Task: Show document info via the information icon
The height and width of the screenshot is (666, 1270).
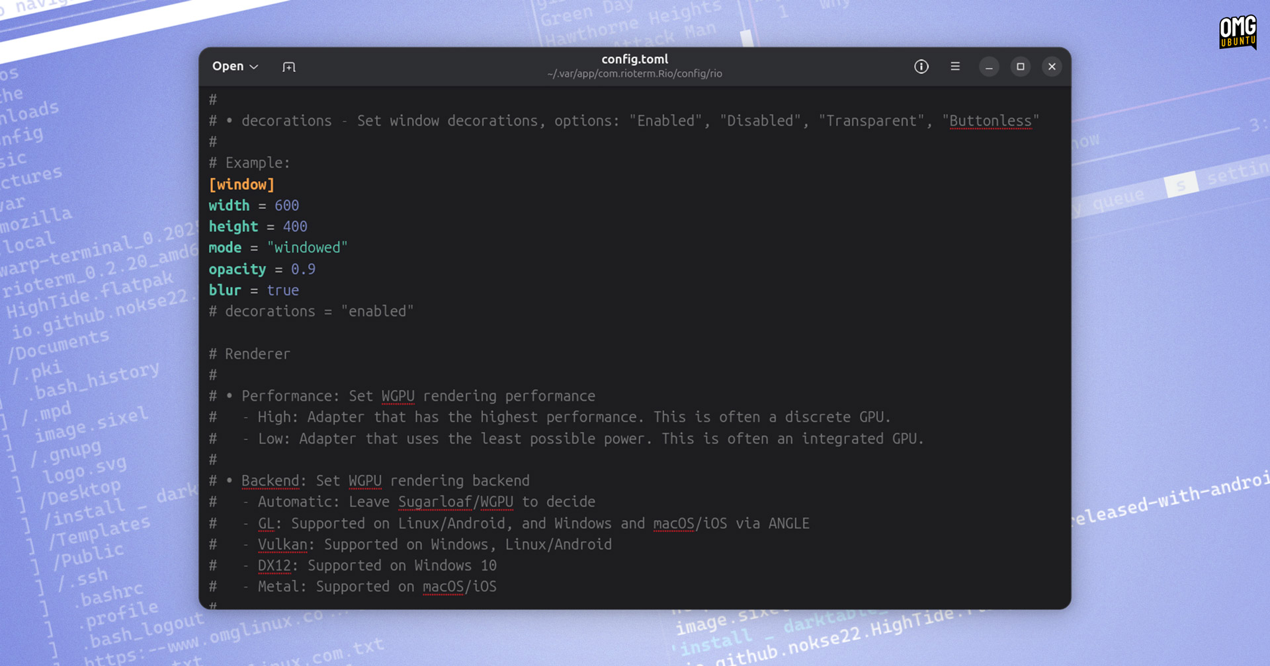Action: (x=921, y=67)
